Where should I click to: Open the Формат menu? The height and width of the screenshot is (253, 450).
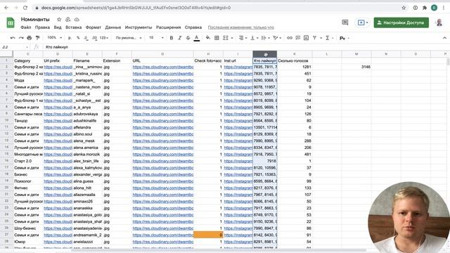point(94,27)
